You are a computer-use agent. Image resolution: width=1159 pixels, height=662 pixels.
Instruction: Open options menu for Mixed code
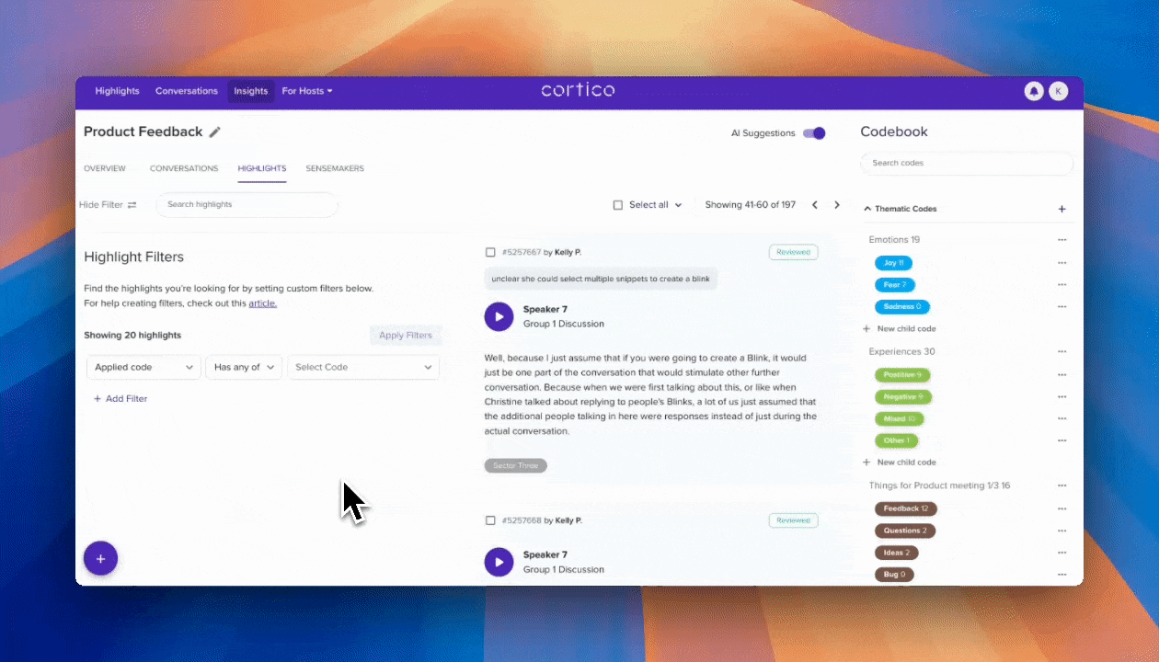pos(1061,419)
